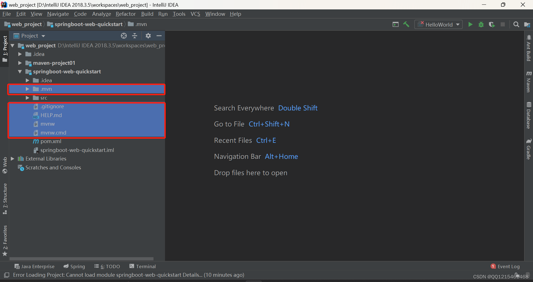Open the Gradle tool window
533x282 pixels.
529,149
